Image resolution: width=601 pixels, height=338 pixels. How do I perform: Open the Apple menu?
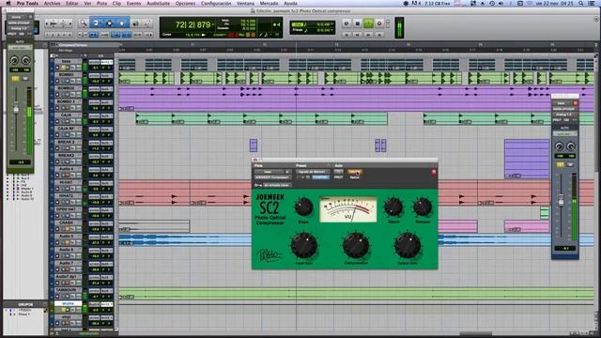tap(8, 3)
